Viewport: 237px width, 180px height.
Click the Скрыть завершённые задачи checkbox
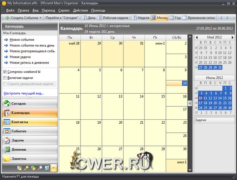[x=5, y=84]
